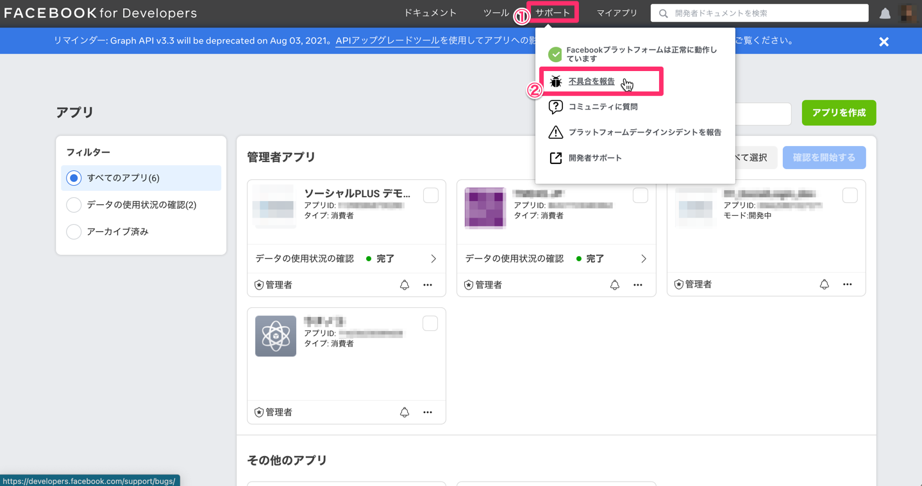Click bell icon on purple thumbnail app card
The height and width of the screenshot is (486, 922).
pos(615,285)
